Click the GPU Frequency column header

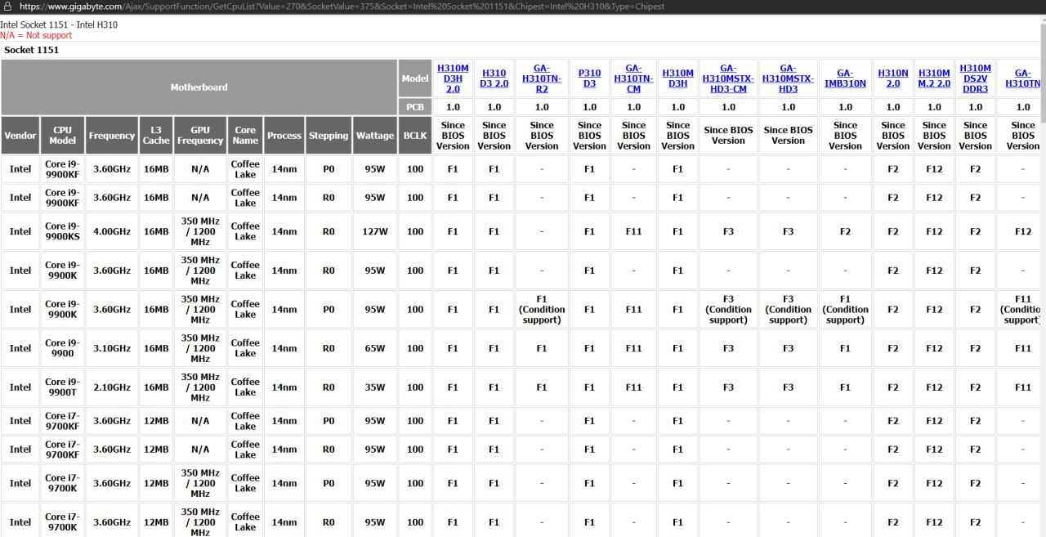click(x=200, y=136)
